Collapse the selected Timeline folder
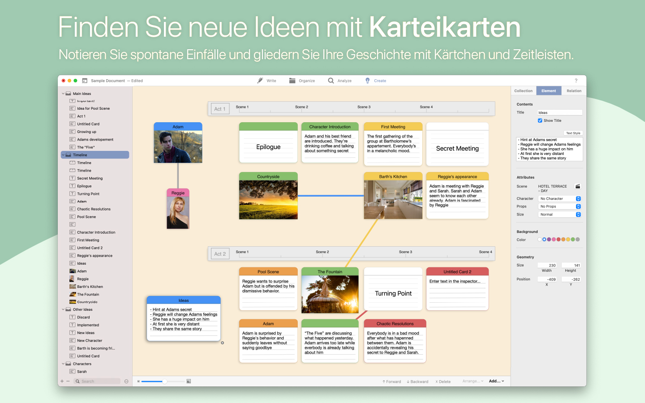The width and height of the screenshot is (645, 403). click(x=63, y=155)
